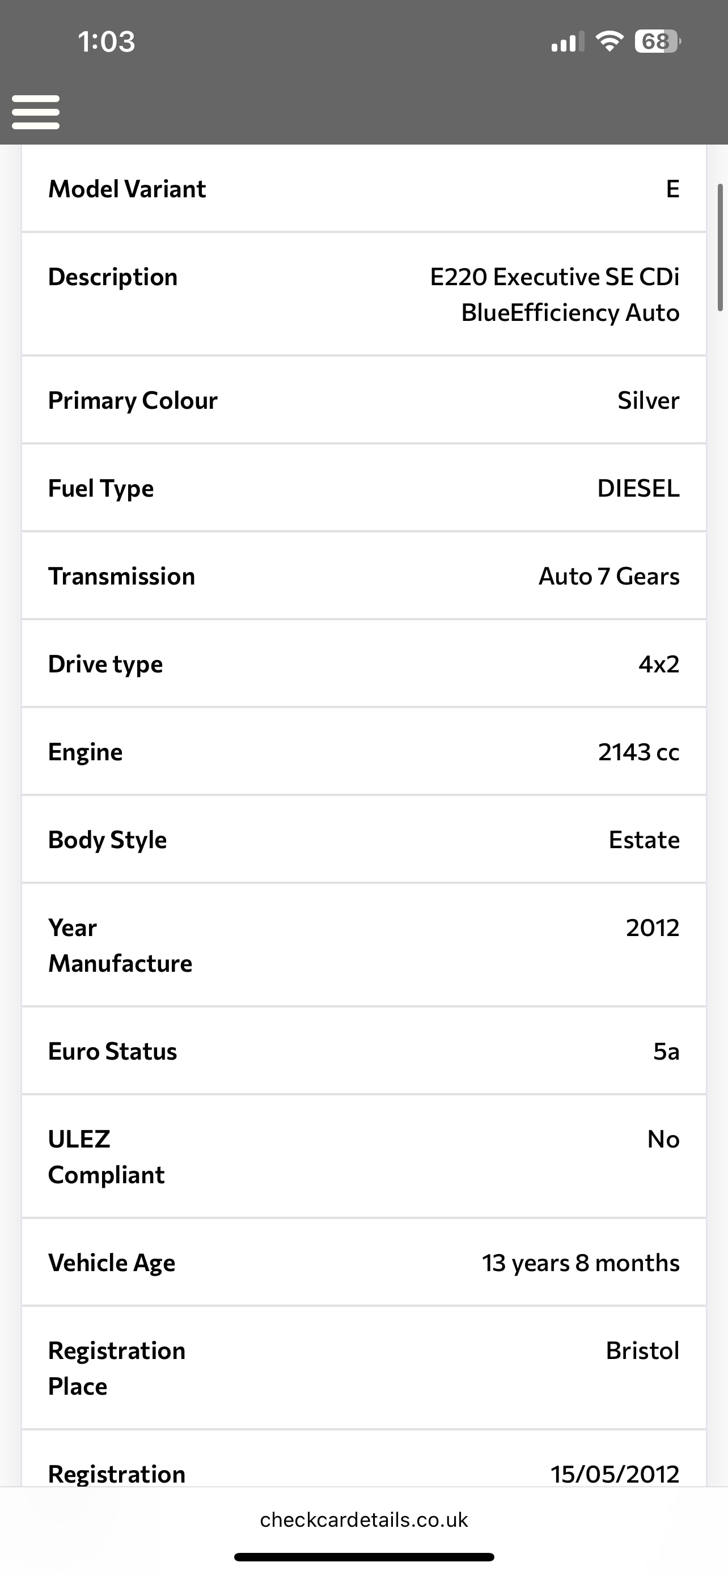Tap the checkcardetails.co.uk address bar
The image size is (728, 1575).
pos(363,1520)
